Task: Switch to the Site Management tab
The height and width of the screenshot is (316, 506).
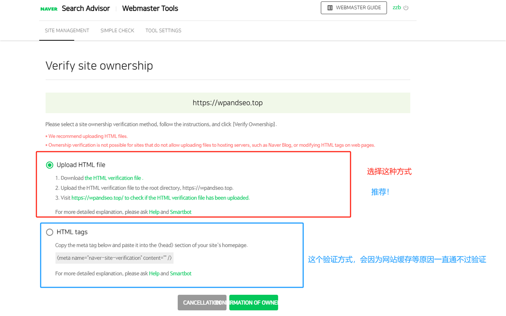Action: 67,31
